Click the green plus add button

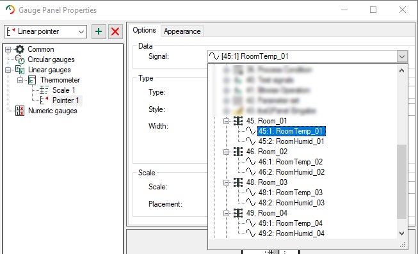pyautogui.click(x=99, y=32)
